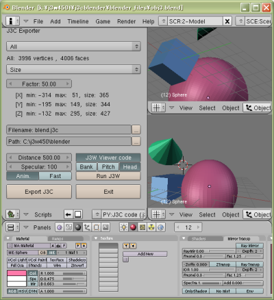Select the Lamp buttons sun icon

[124, 227]
